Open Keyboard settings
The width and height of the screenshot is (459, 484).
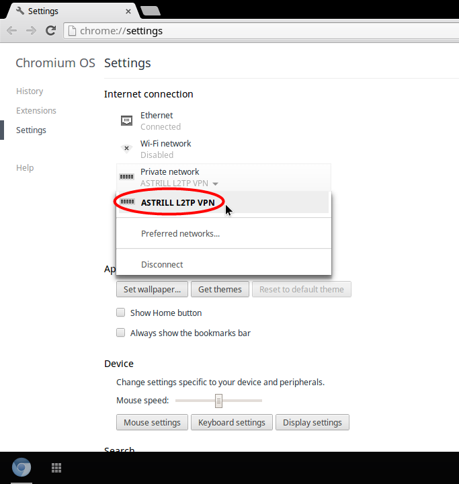[x=232, y=423]
